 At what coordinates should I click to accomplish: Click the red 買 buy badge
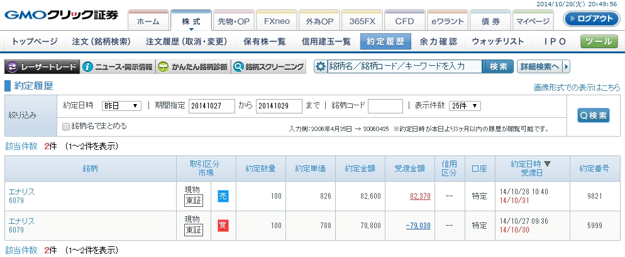[223, 225]
